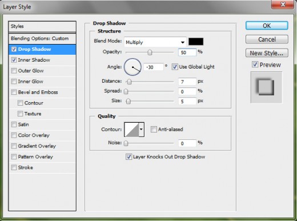Click the Spread slider handle

tap(126, 91)
